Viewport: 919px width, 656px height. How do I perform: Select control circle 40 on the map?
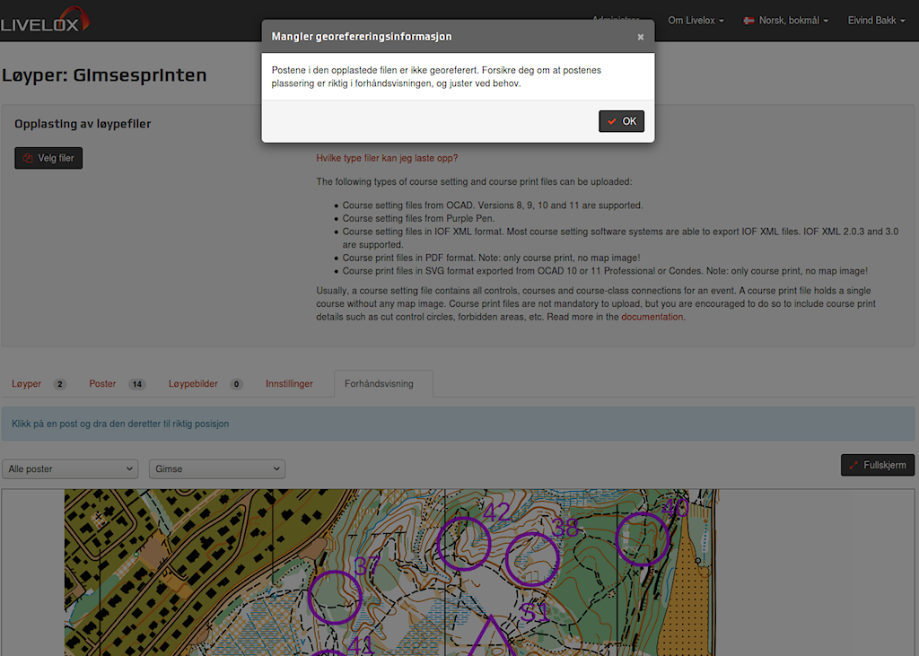pos(643,538)
